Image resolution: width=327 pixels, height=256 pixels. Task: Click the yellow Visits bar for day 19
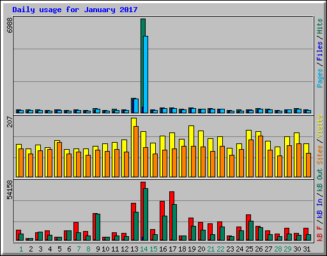(x=190, y=151)
